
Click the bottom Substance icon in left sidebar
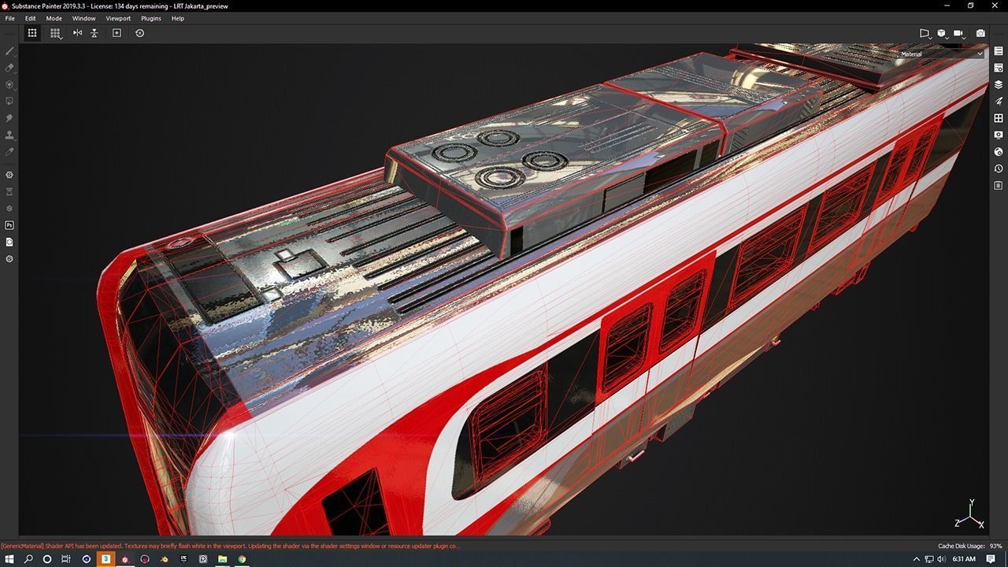click(9, 259)
